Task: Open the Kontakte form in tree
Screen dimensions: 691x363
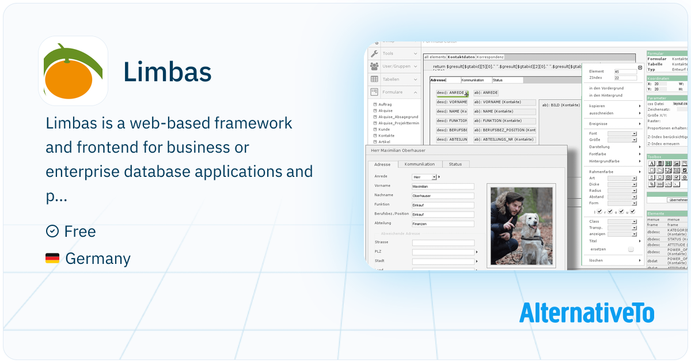Action: (x=386, y=135)
